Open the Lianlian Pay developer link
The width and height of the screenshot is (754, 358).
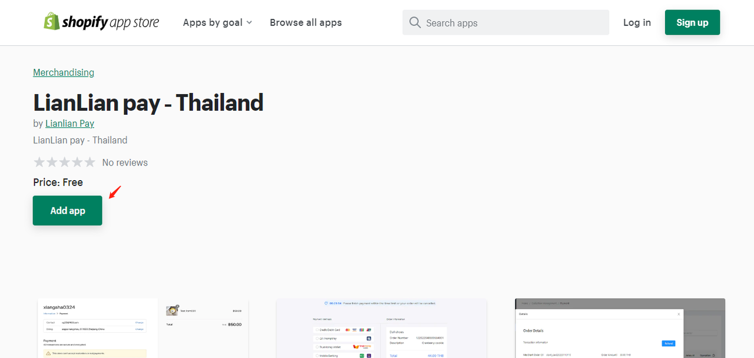(x=70, y=124)
